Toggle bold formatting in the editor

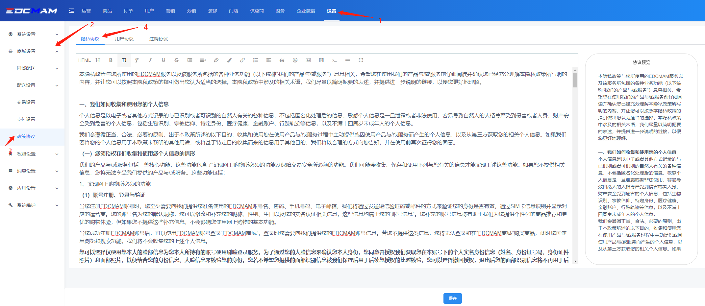[x=111, y=60]
